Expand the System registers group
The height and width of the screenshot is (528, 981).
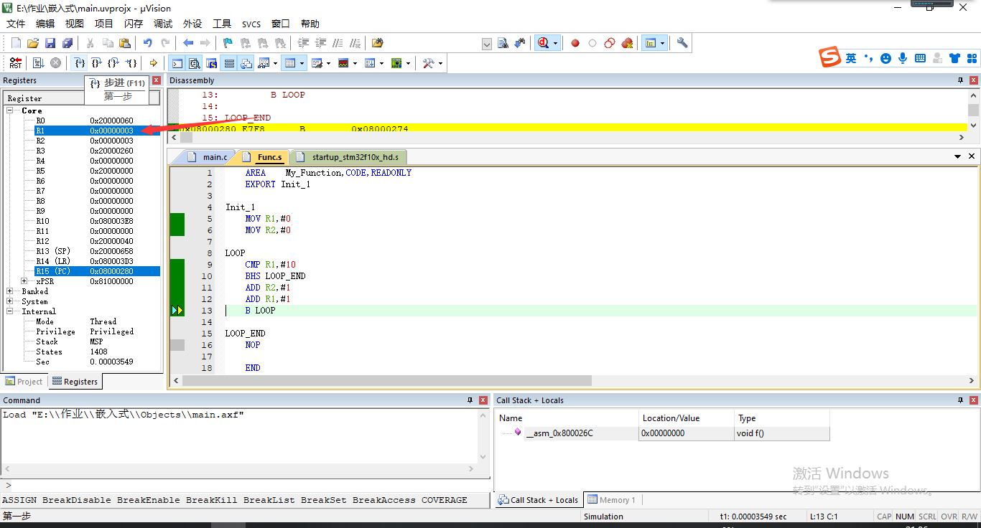(x=10, y=301)
